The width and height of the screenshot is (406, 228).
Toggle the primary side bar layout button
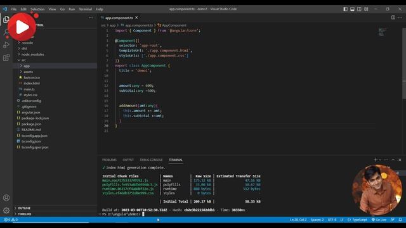pyautogui.click(x=345, y=9)
